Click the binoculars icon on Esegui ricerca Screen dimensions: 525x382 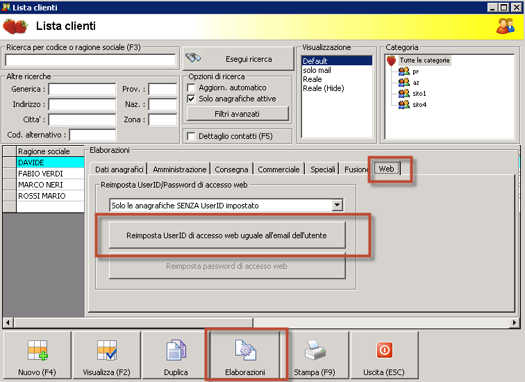[x=193, y=58]
